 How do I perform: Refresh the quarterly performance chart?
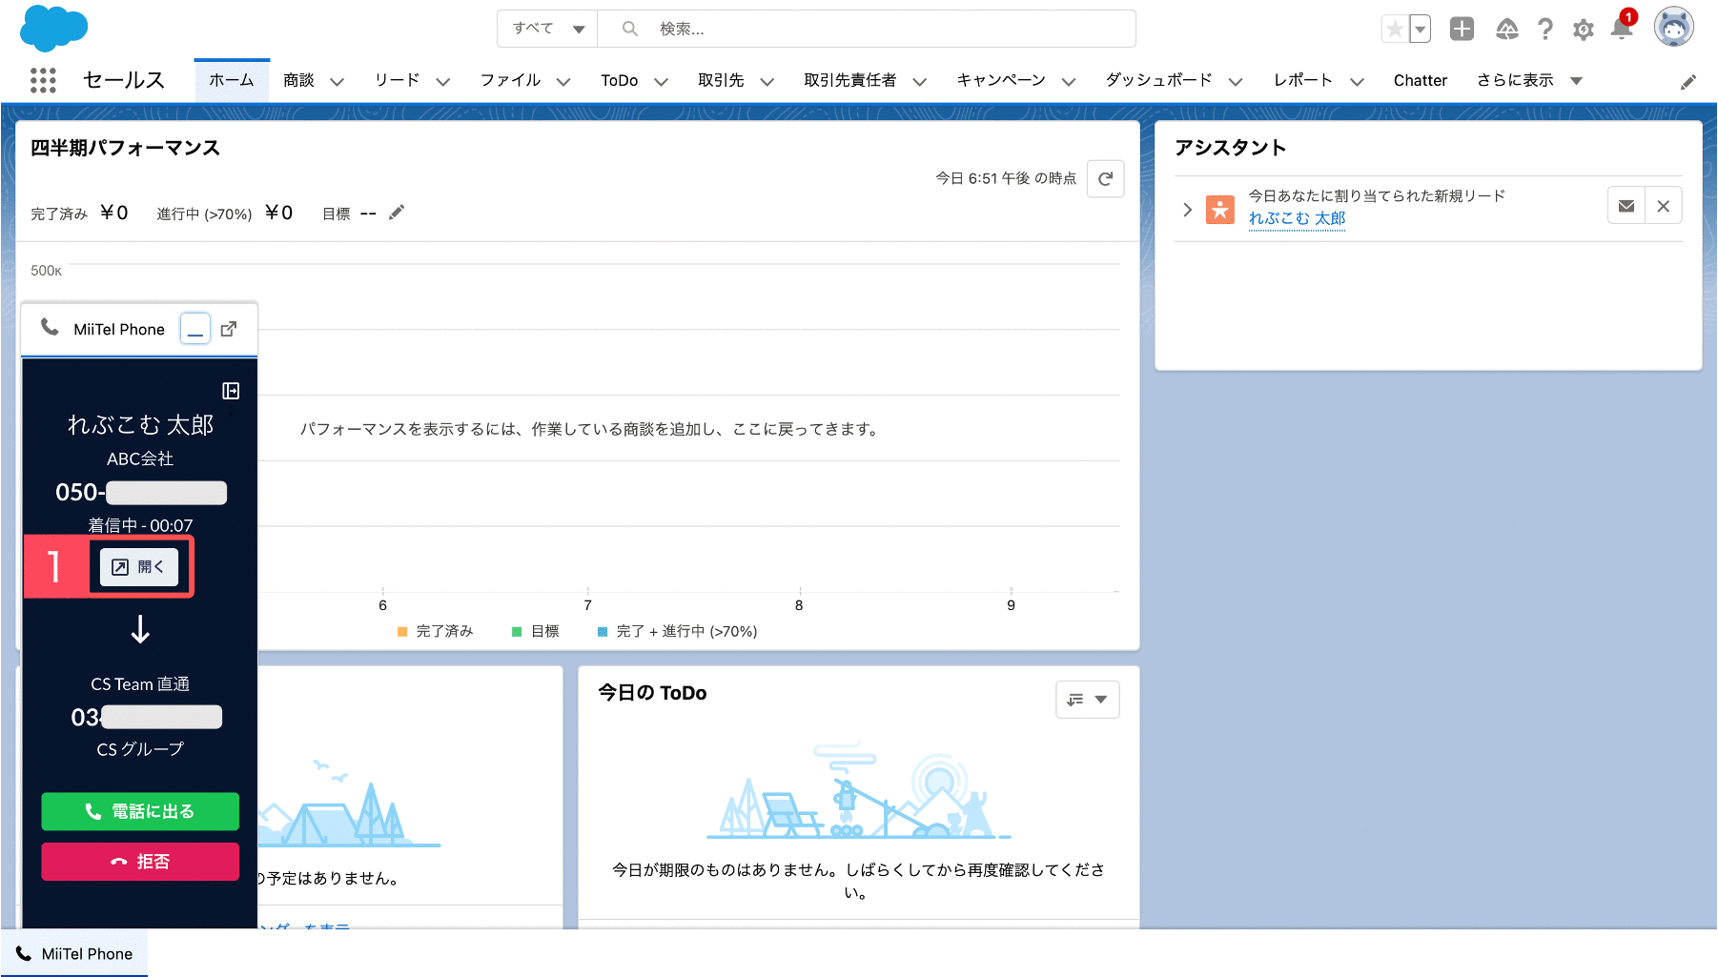tap(1106, 178)
